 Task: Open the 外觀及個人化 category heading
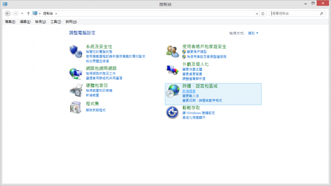[196, 64]
